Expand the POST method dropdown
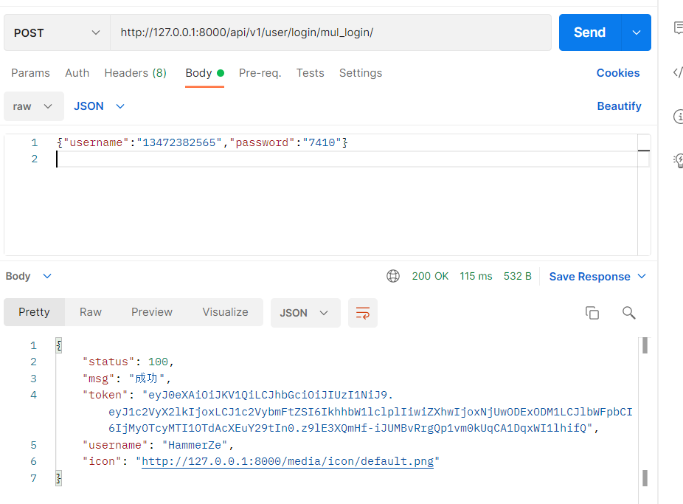 (x=57, y=32)
